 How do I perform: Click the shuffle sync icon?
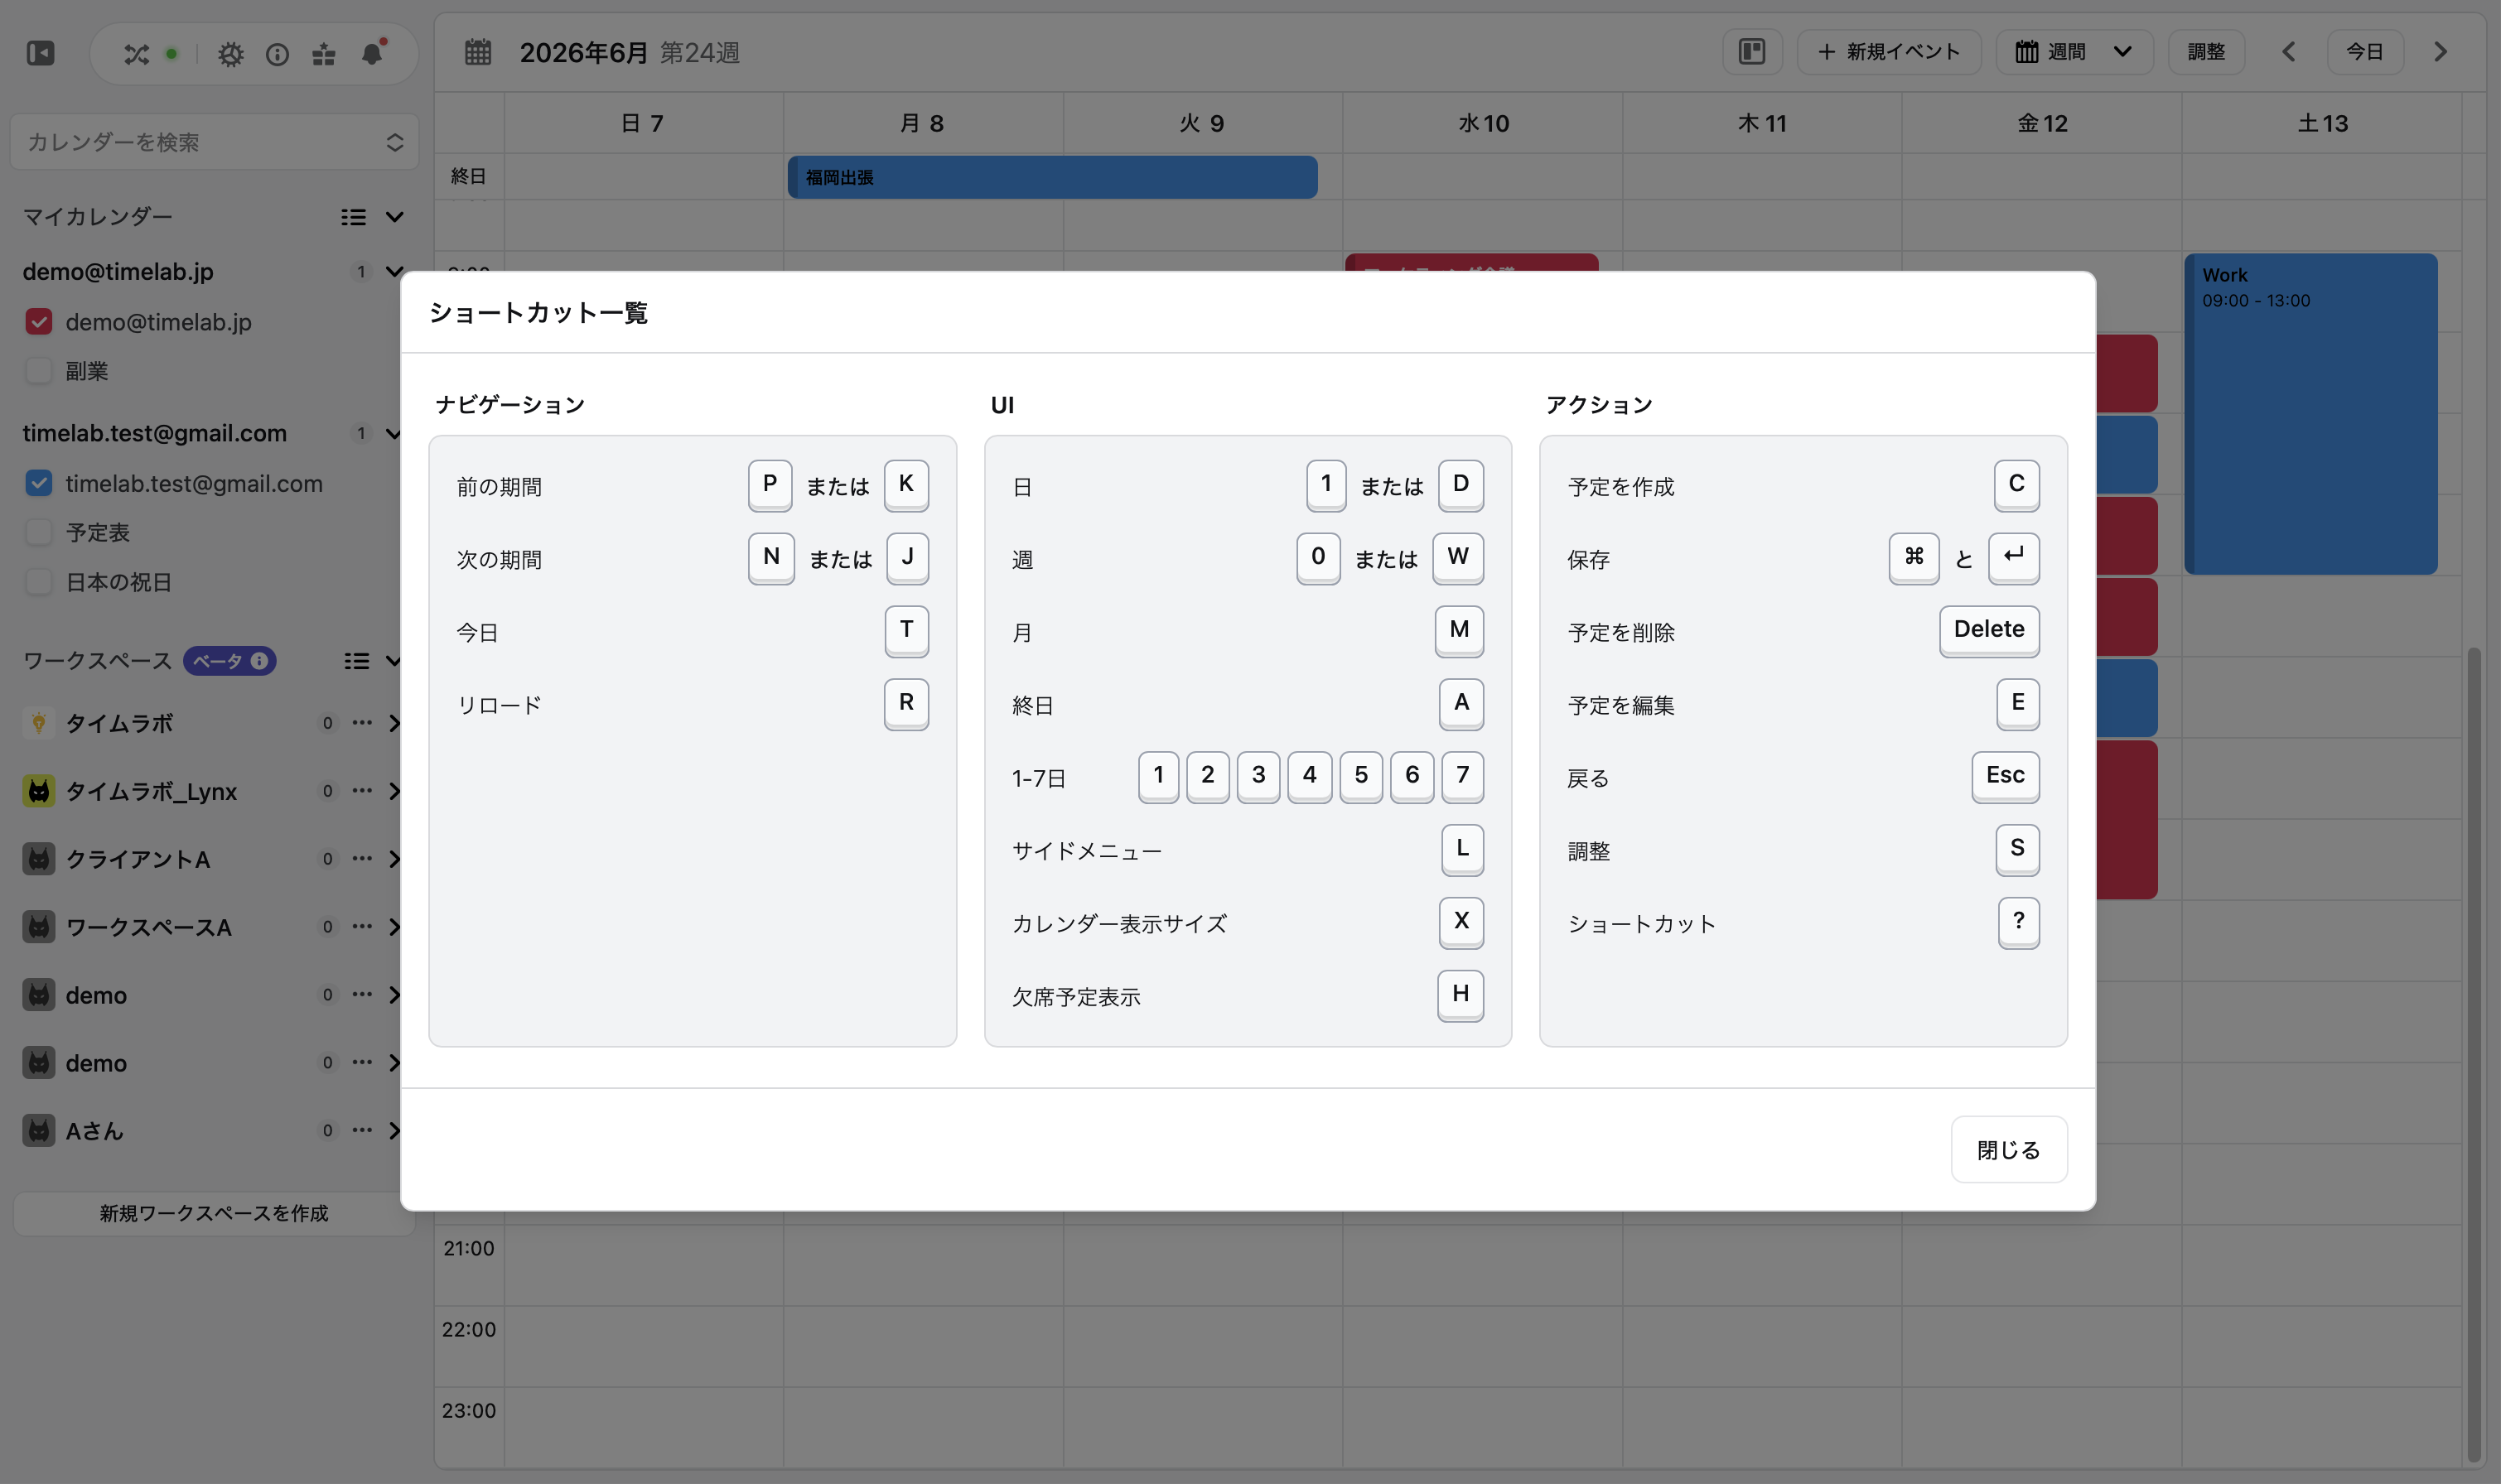[x=136, y=54]
